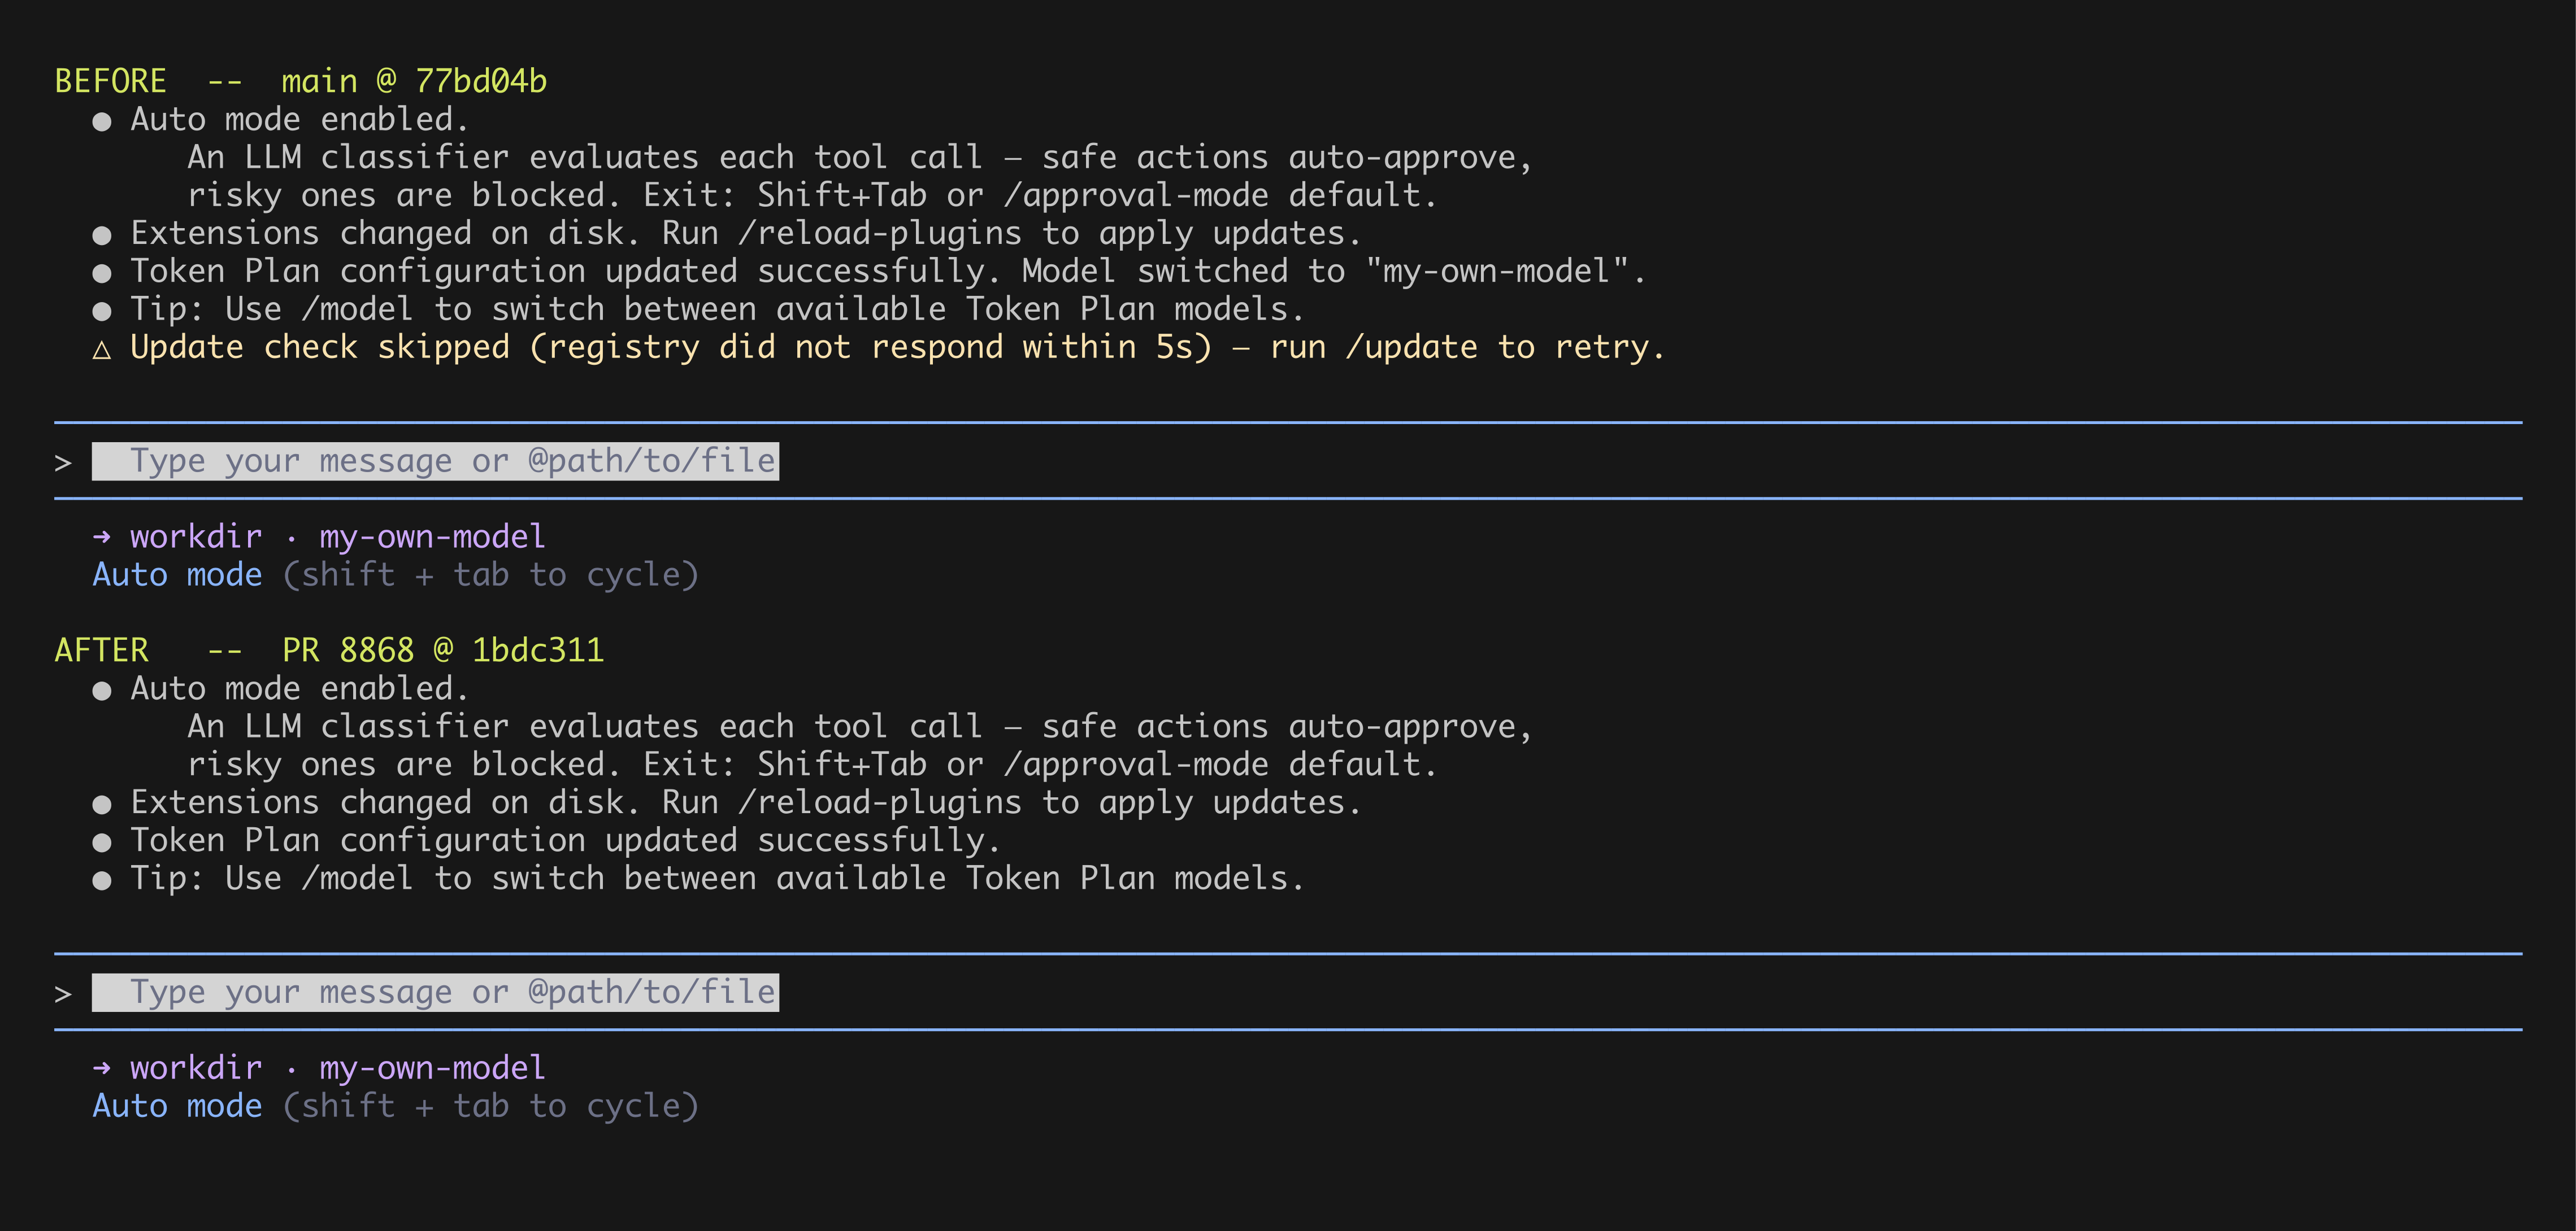Click the AFTER PR 8868 @ 1bdc311 header

(329, 651)
